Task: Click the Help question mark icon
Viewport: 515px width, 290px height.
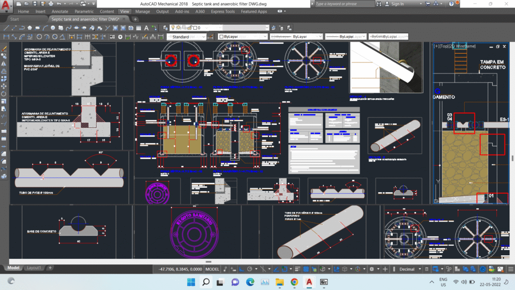Action: click(451, 4)
